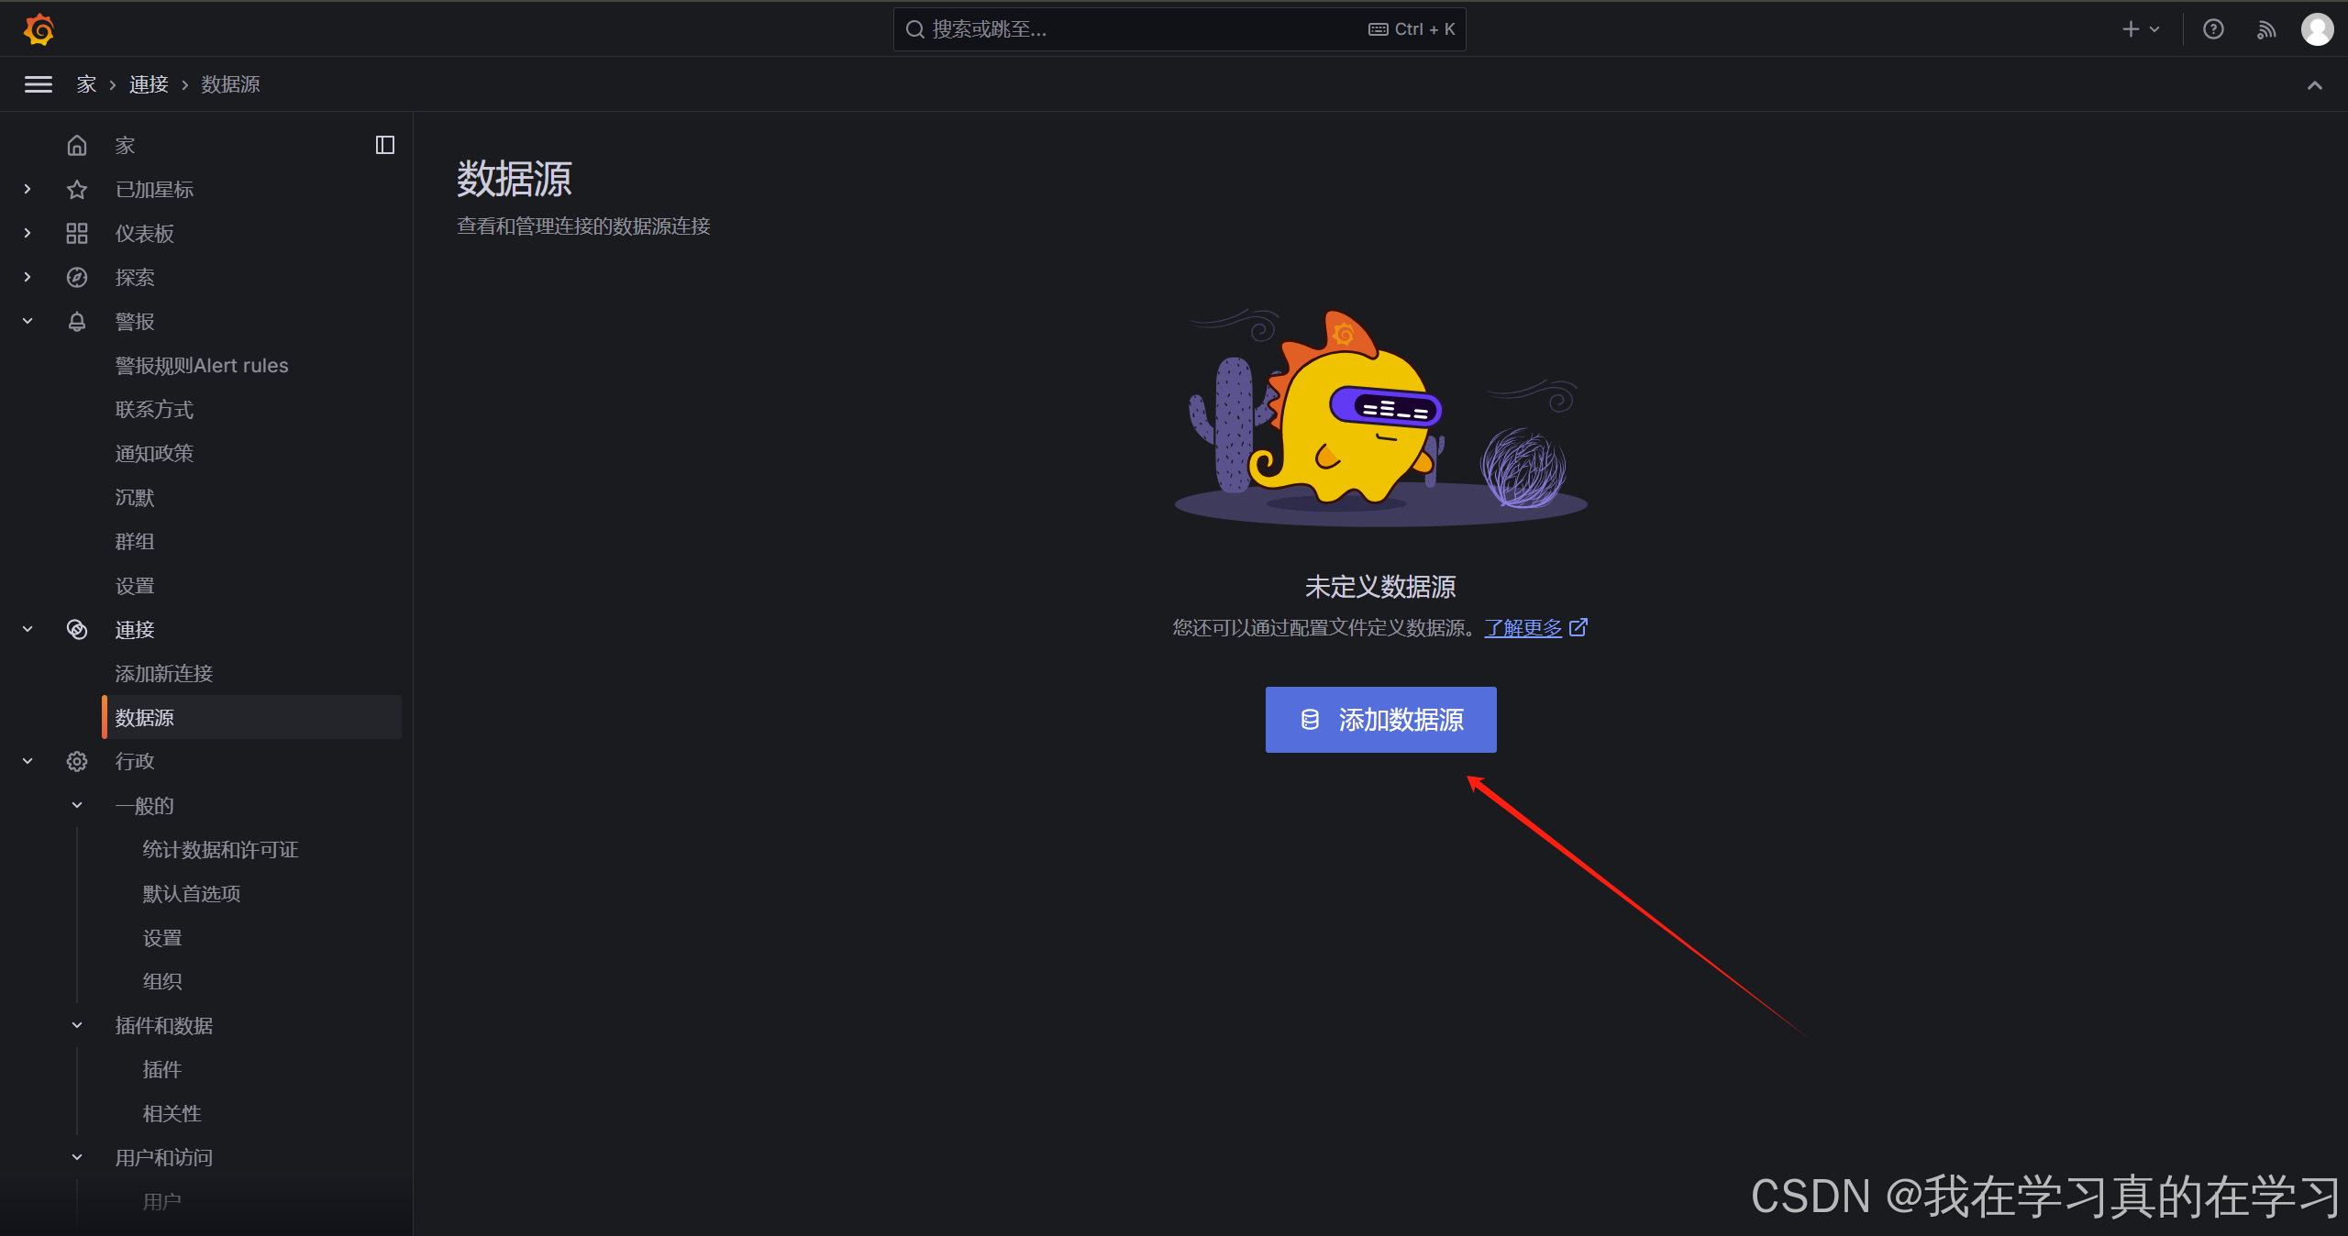Open 沉默 silences item
This screenshot has width=2348, height=1236.
135,497
